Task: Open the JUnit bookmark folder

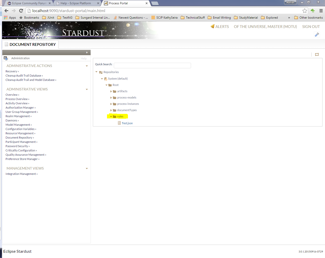Action: pos(48,18)
